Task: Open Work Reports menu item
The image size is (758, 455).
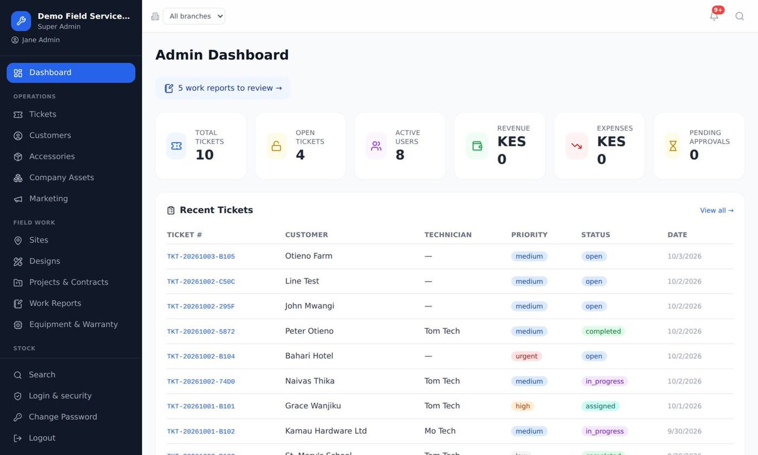Action: (x=71, y=303)
